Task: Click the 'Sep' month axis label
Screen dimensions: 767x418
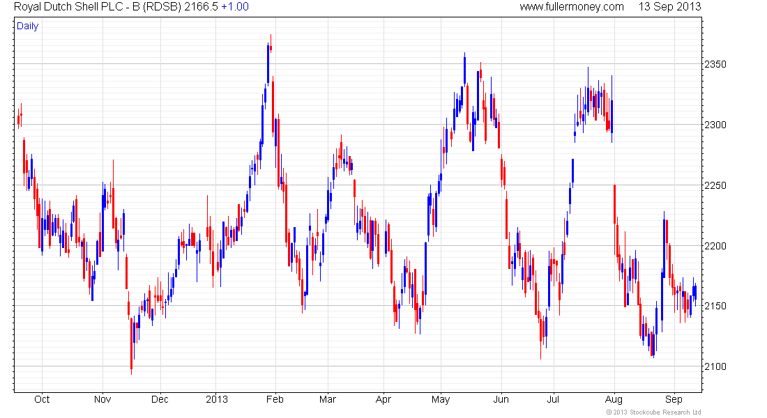Action: (674, 399)
